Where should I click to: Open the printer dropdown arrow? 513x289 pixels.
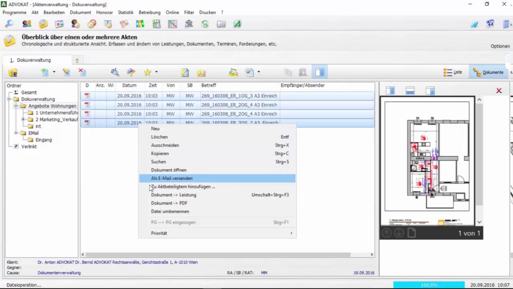pyautogui.click(x=259, y=72)
